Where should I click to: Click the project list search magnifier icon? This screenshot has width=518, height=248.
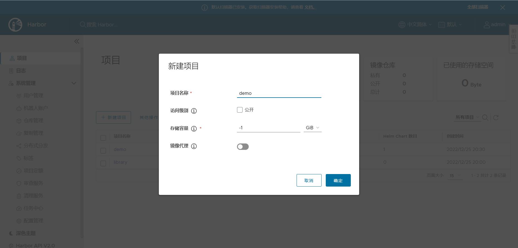[485, 118]
